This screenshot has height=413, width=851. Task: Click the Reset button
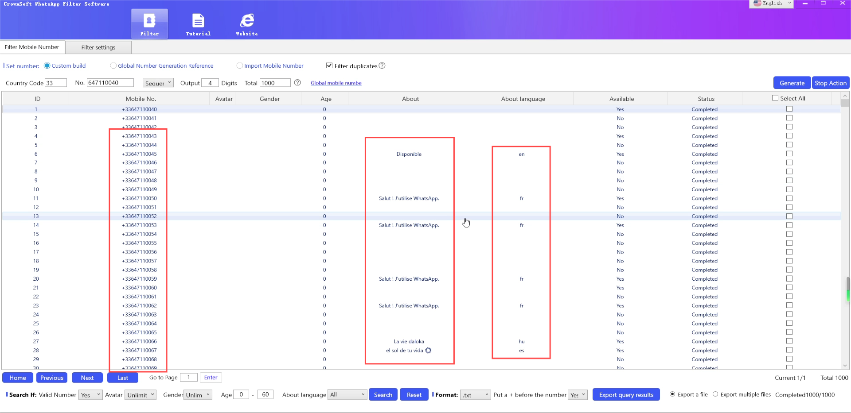(414, 394)
